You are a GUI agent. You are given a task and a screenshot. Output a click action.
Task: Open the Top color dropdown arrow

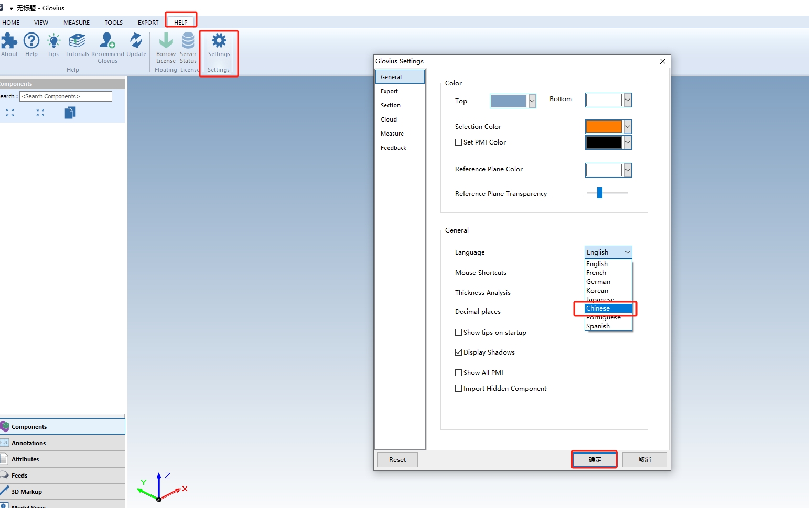pyautogui.click(x=532, y=101)
